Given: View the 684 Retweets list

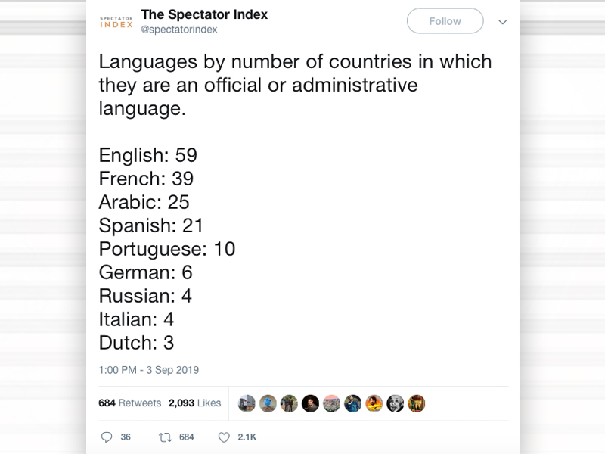Looking at the screenshot, I should coord(130,403).
